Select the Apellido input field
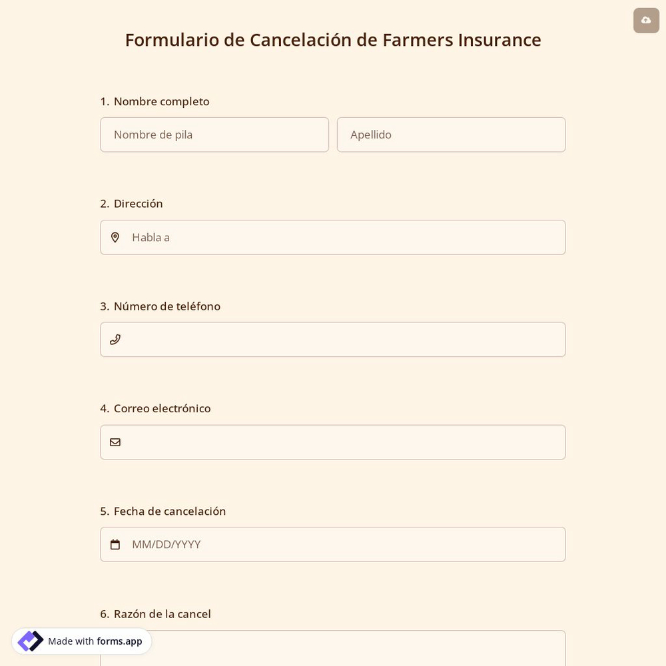Viewport: 666px width, 666px height. 451,135
